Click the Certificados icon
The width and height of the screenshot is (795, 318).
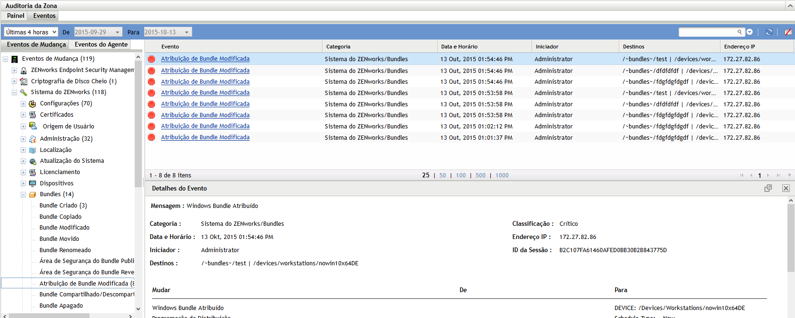[x=32, y=115]
